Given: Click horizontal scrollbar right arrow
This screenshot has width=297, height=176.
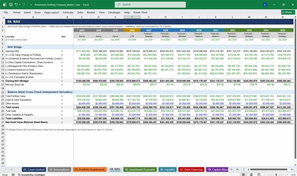Looking at the screenshot, I should pyautogui.click(x=292, y=169).
